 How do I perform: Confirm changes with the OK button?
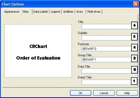pos(81,93)
